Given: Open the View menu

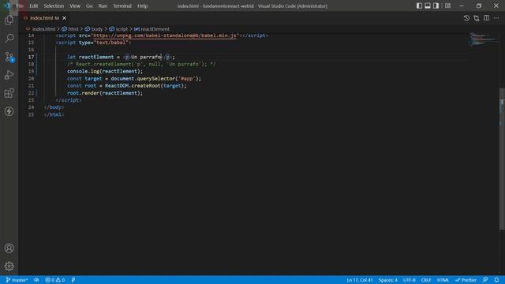Looking at the screenshot, I should pyautogui.click(x=75, y=6).
